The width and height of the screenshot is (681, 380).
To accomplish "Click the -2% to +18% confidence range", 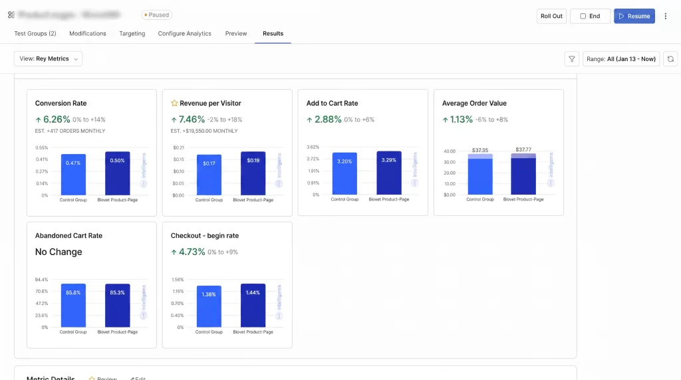I will pyautogui.click(x=225, y=120).
